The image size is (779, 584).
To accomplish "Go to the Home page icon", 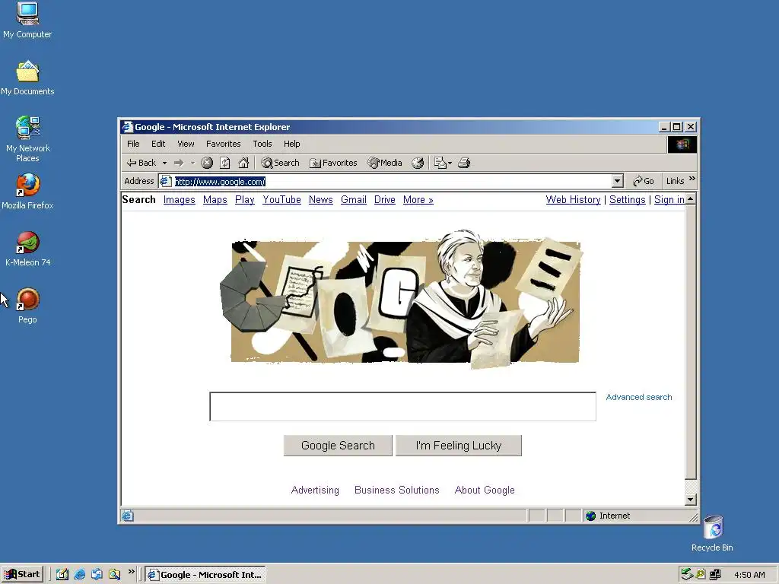I will coord(243,163).
